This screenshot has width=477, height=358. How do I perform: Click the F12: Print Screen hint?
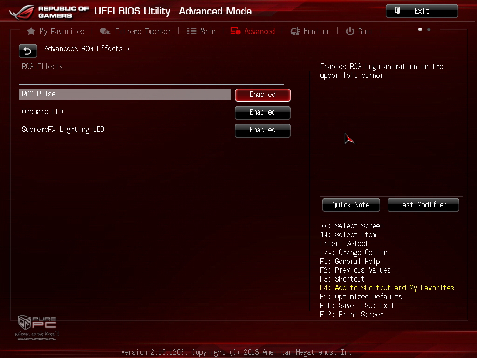pyautogui.click(x=352, y=315)
